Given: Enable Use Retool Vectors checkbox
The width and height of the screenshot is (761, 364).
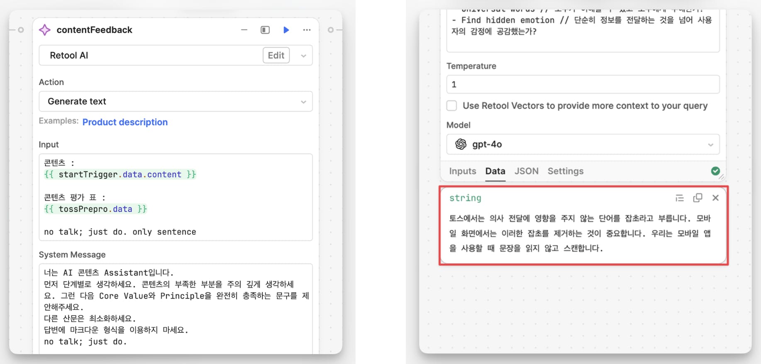Looking at the screenshot, I should click(452, 106).
